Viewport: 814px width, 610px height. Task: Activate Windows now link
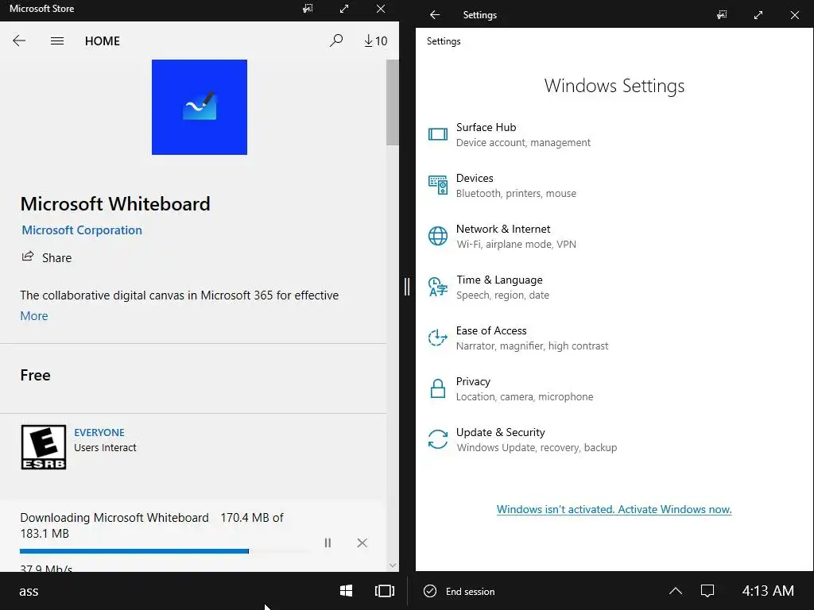pos(614,509)
